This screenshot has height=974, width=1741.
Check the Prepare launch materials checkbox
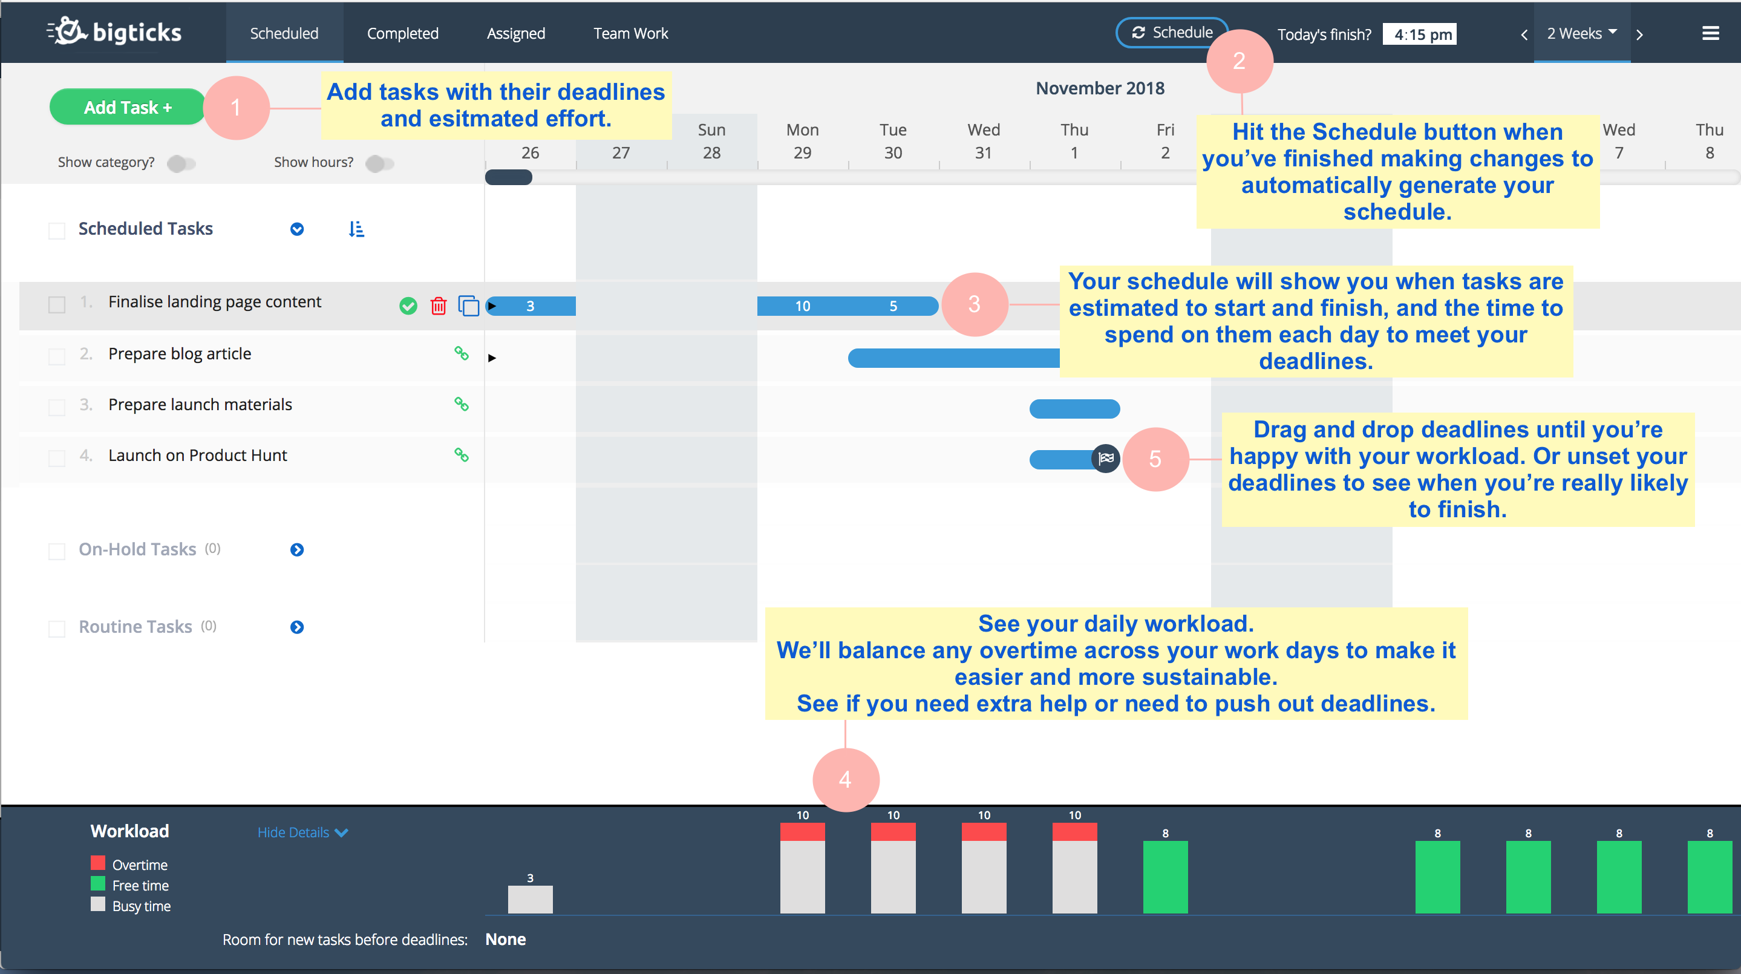pyautogui.click(x=57, y=408)
